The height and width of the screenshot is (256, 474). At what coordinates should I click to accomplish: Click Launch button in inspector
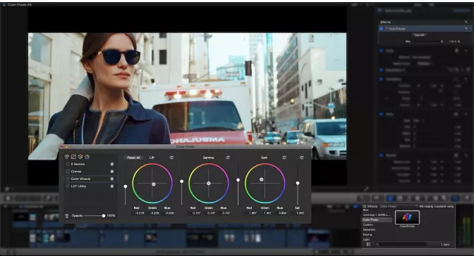point(419,35)
